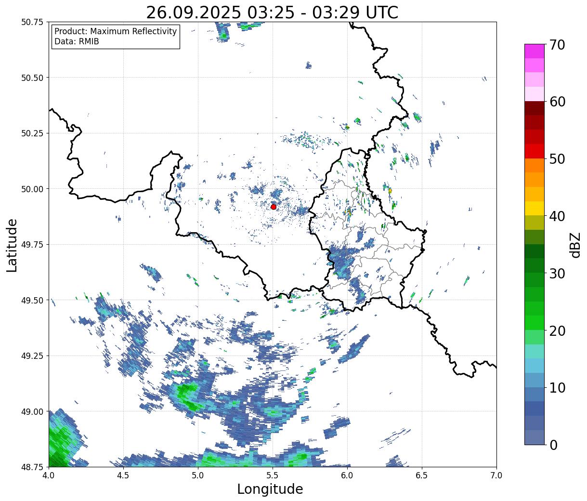Click the 0 tick label on colorbar
587x501 pixels.
[553, 445]
